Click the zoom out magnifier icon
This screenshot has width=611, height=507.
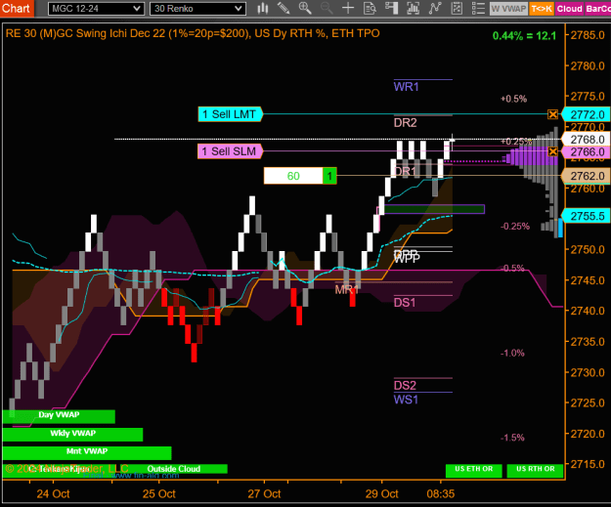327,8
